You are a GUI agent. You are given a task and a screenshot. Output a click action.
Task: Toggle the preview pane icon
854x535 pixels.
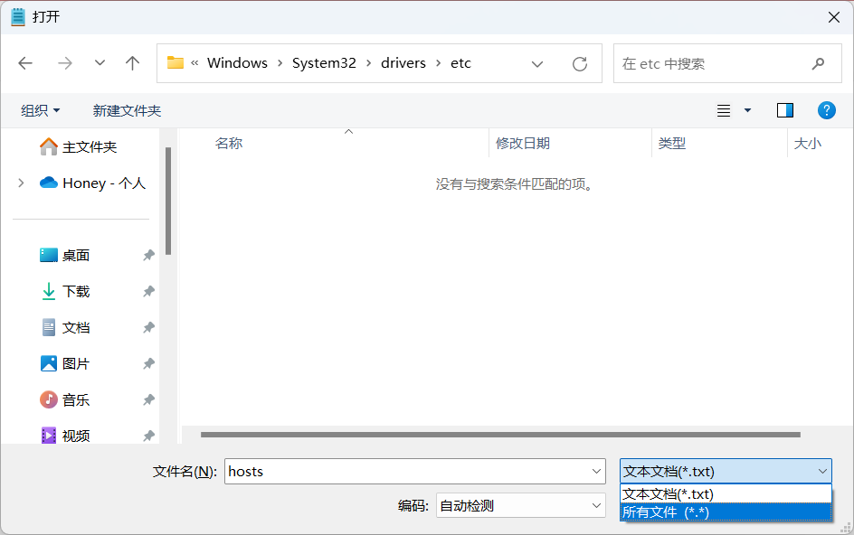coord(784,110)
